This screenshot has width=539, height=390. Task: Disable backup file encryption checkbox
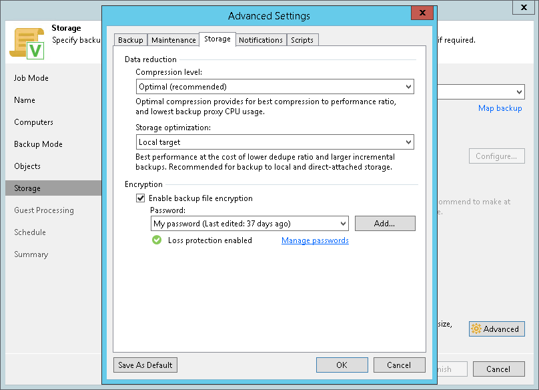[141, 198]
